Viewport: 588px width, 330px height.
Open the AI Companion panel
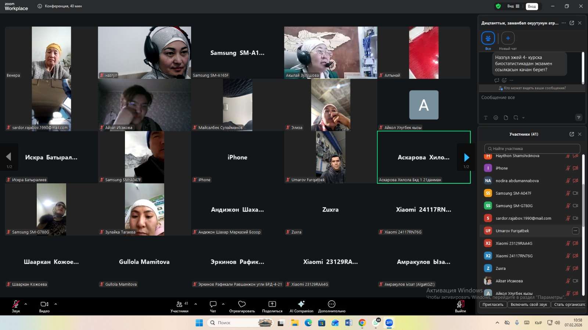pos(301,304)
